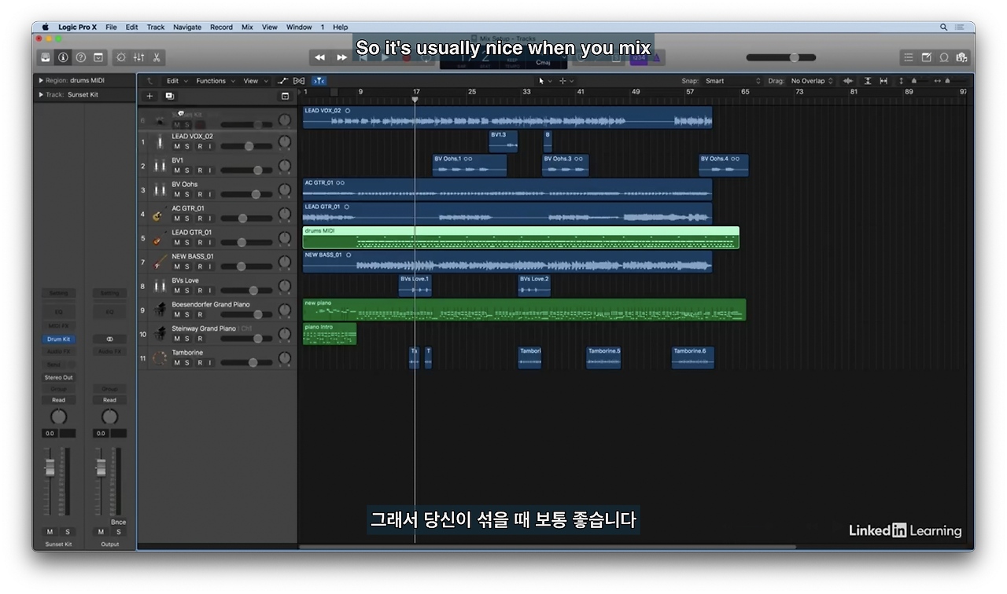The height and width of the screenshot is (594, 1007).
Task: Open the Functions dropdown menu
Action: 215,81
